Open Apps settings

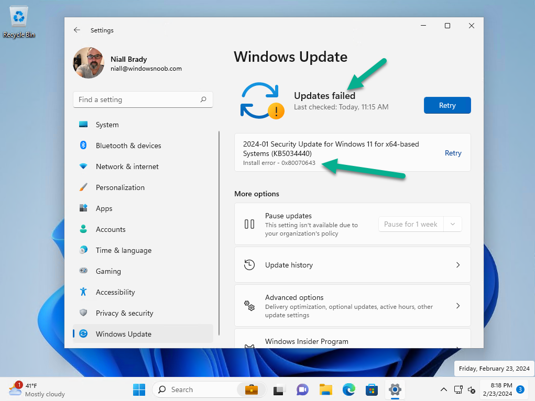point(143,208)
